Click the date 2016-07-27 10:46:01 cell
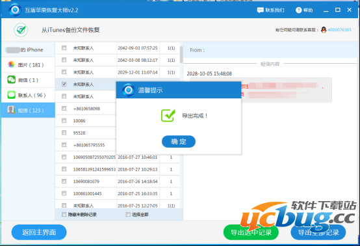This screenshot has height=246, width=360. pyautogui.click(x=138, y=157)
